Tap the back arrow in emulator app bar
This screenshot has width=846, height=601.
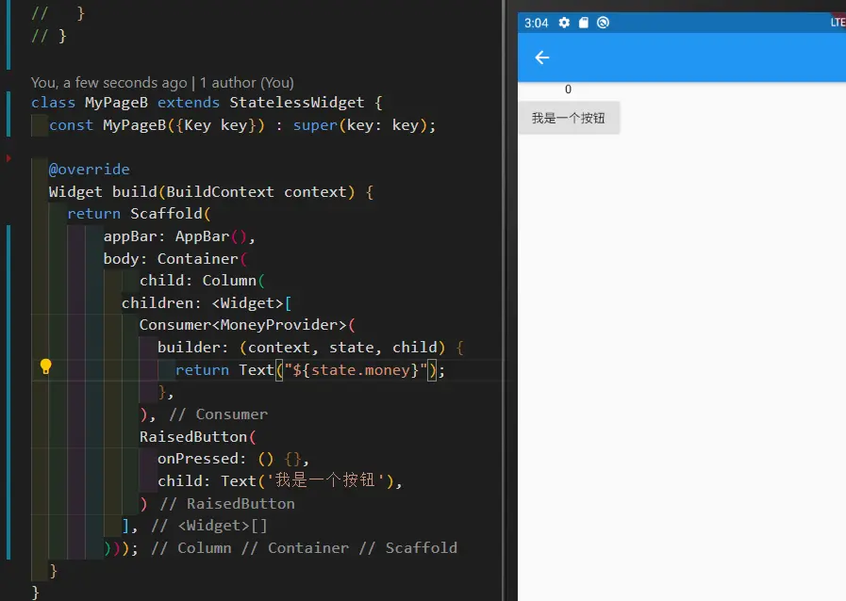[541, 57]
